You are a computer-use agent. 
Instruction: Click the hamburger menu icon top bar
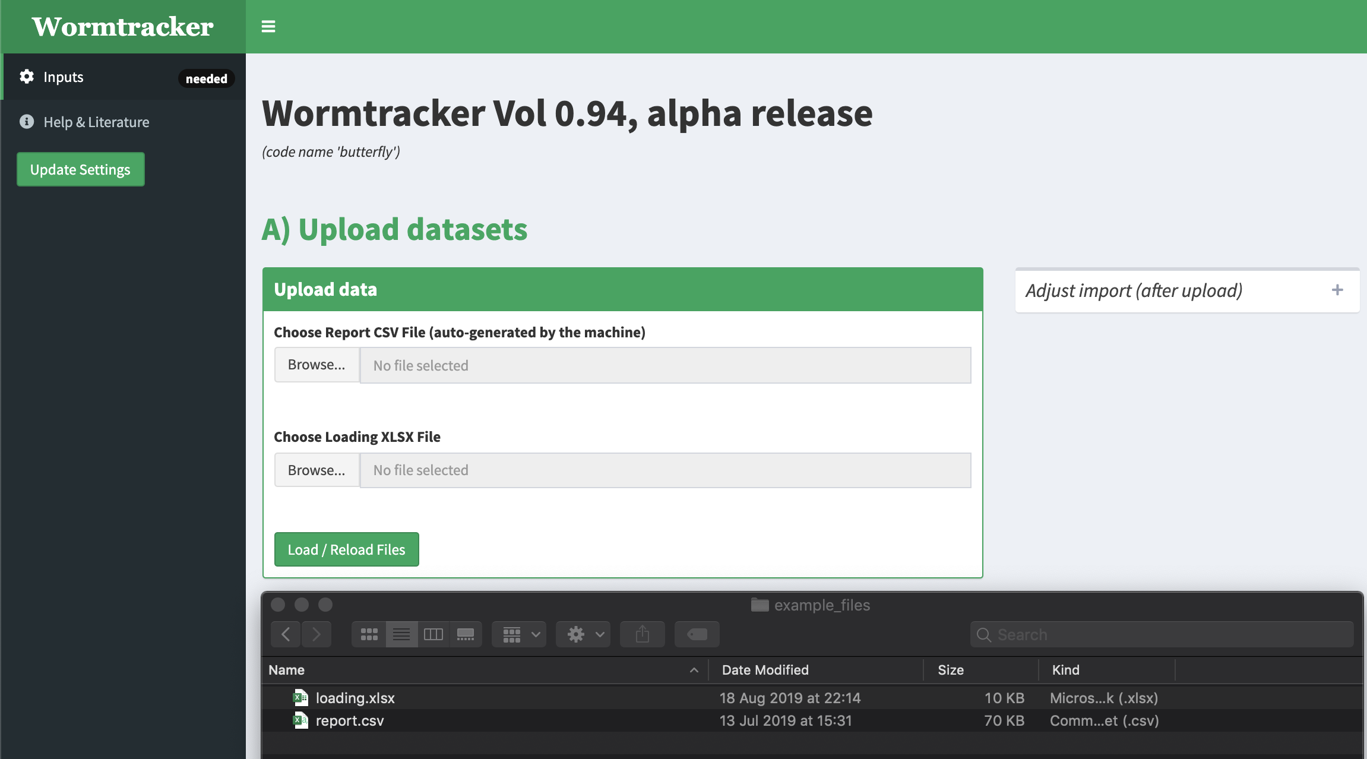click(268, 25)
